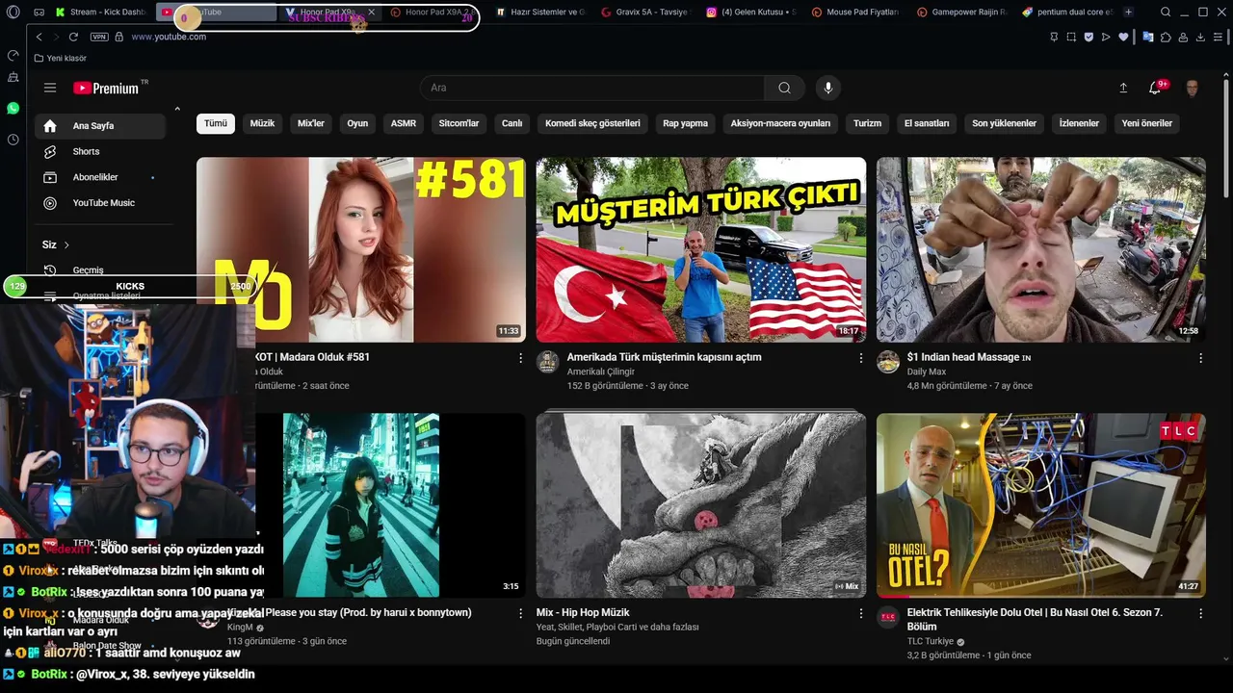Open the extensions cube icon

(x=1166, y=37)
